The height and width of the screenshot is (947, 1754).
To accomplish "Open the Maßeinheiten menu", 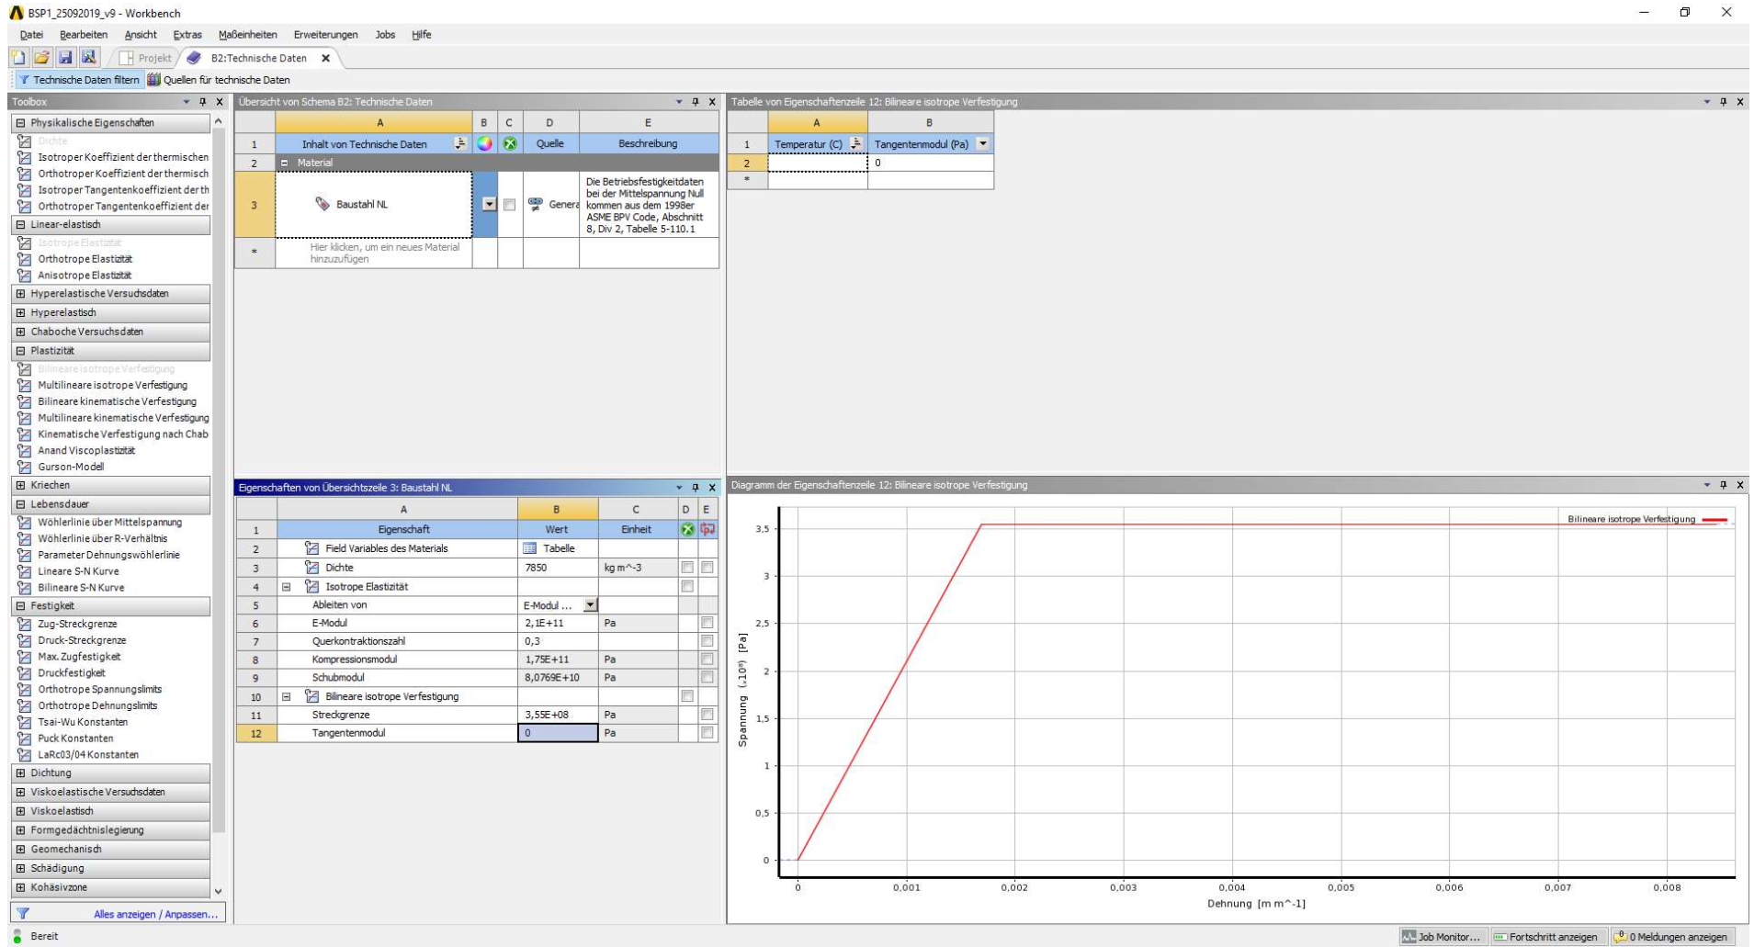I will 247,35.
